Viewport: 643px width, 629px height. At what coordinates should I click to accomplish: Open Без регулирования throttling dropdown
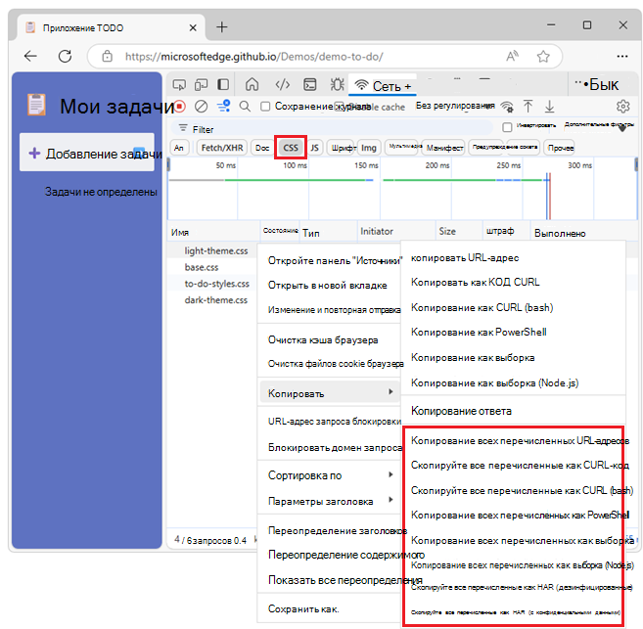coord(455,106)
